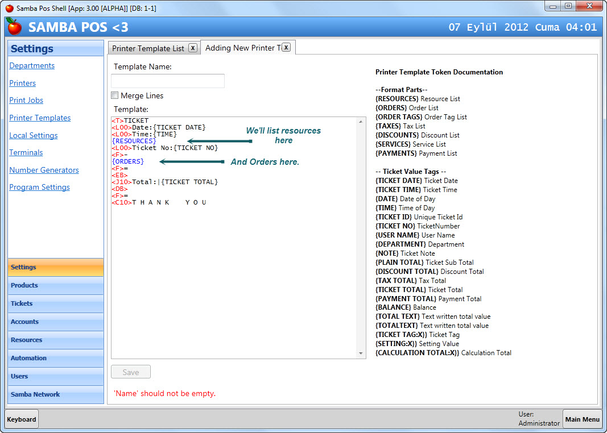Viewport: 607px width, 433px height.
Task: Click the {RESOURCES} line in template editor
Action: [x=134, y=141]
